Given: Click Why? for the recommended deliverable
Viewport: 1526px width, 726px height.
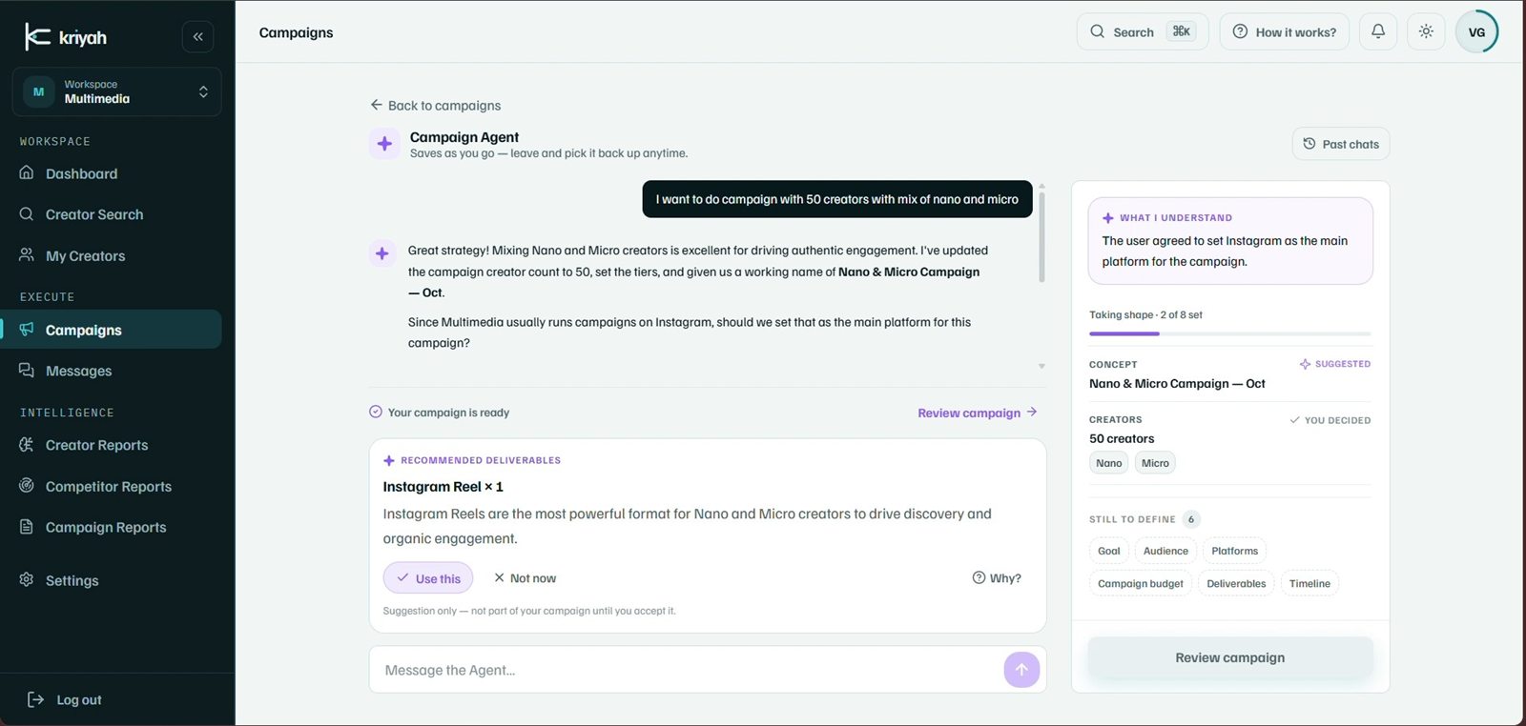Looking at the screenshot, I should (997, 578).
